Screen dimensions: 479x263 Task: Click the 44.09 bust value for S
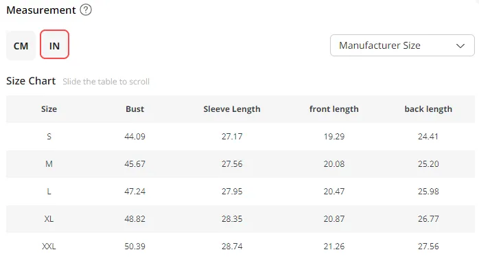pos(135,137)
